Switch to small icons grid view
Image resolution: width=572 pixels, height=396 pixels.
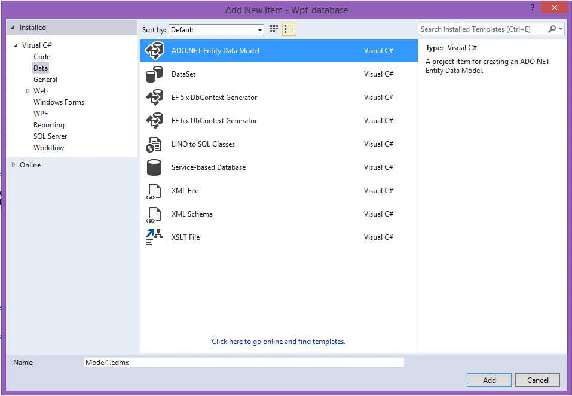[274, 29]
